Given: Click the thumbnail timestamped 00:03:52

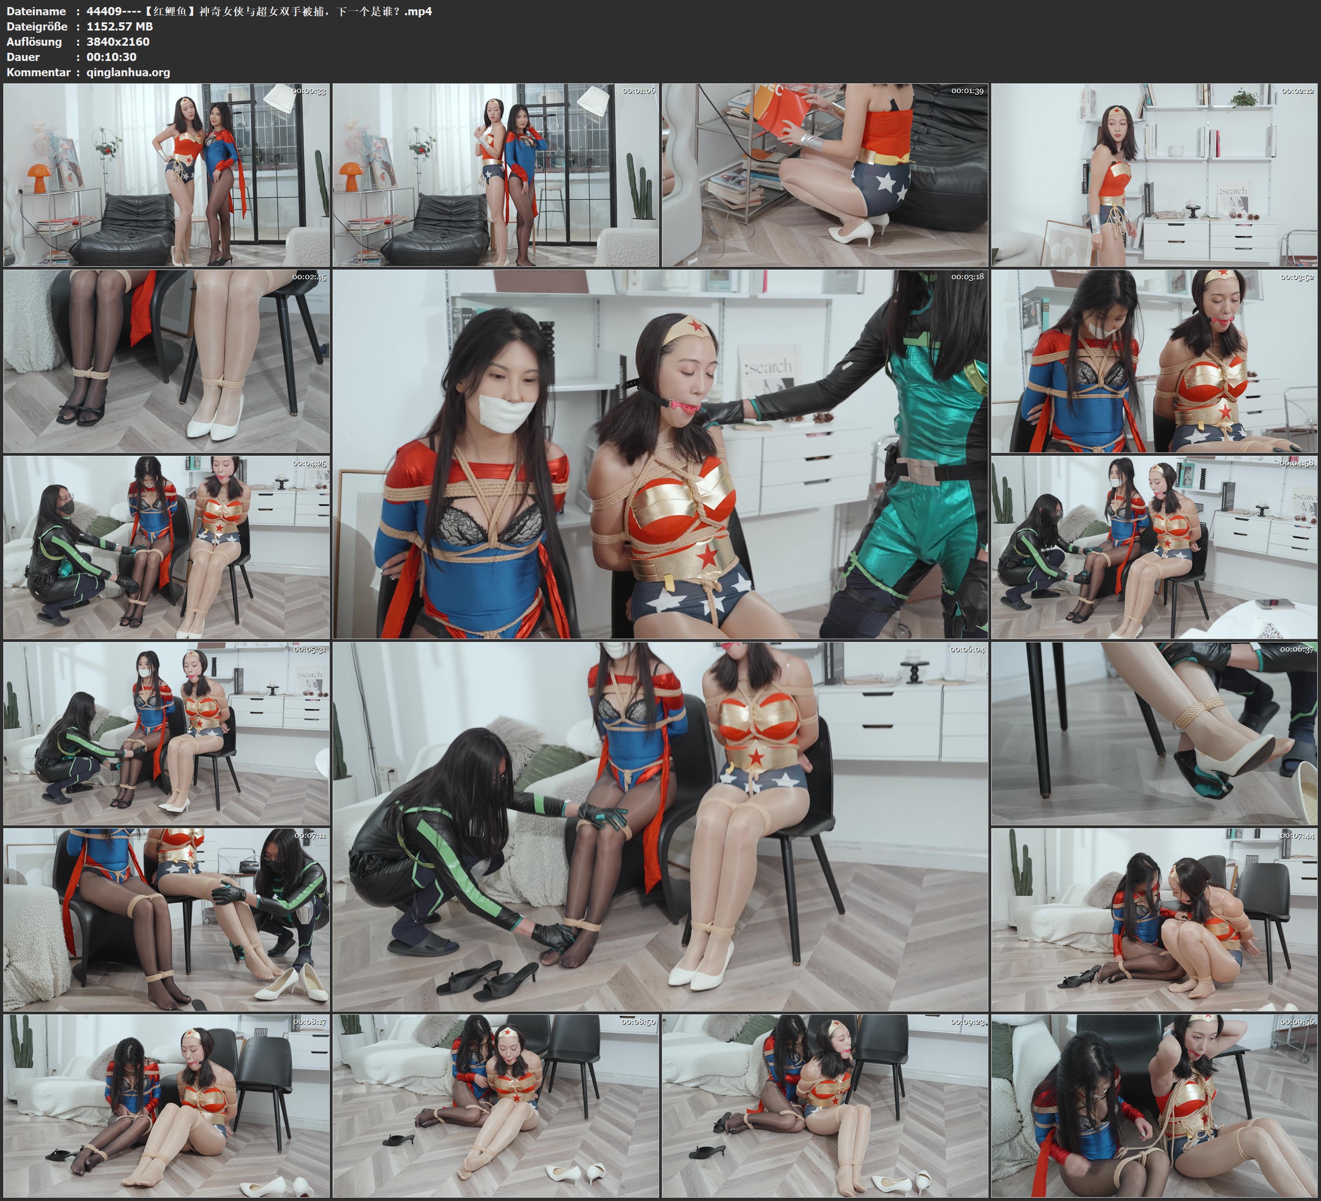Looking at the screenshot, I should click(1154, 361).
